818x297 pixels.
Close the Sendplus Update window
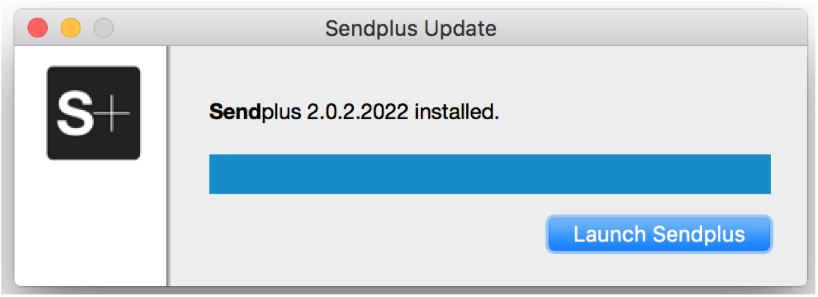38,28
